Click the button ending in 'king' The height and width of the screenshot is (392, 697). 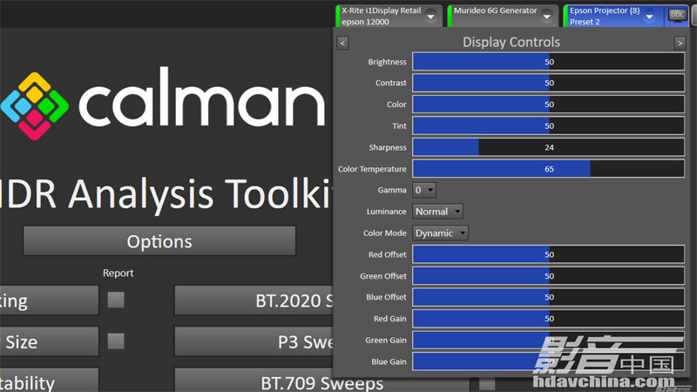click(x=49, y=301)
